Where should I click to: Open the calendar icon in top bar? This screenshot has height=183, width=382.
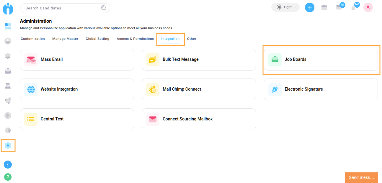(x=324, y=8)
